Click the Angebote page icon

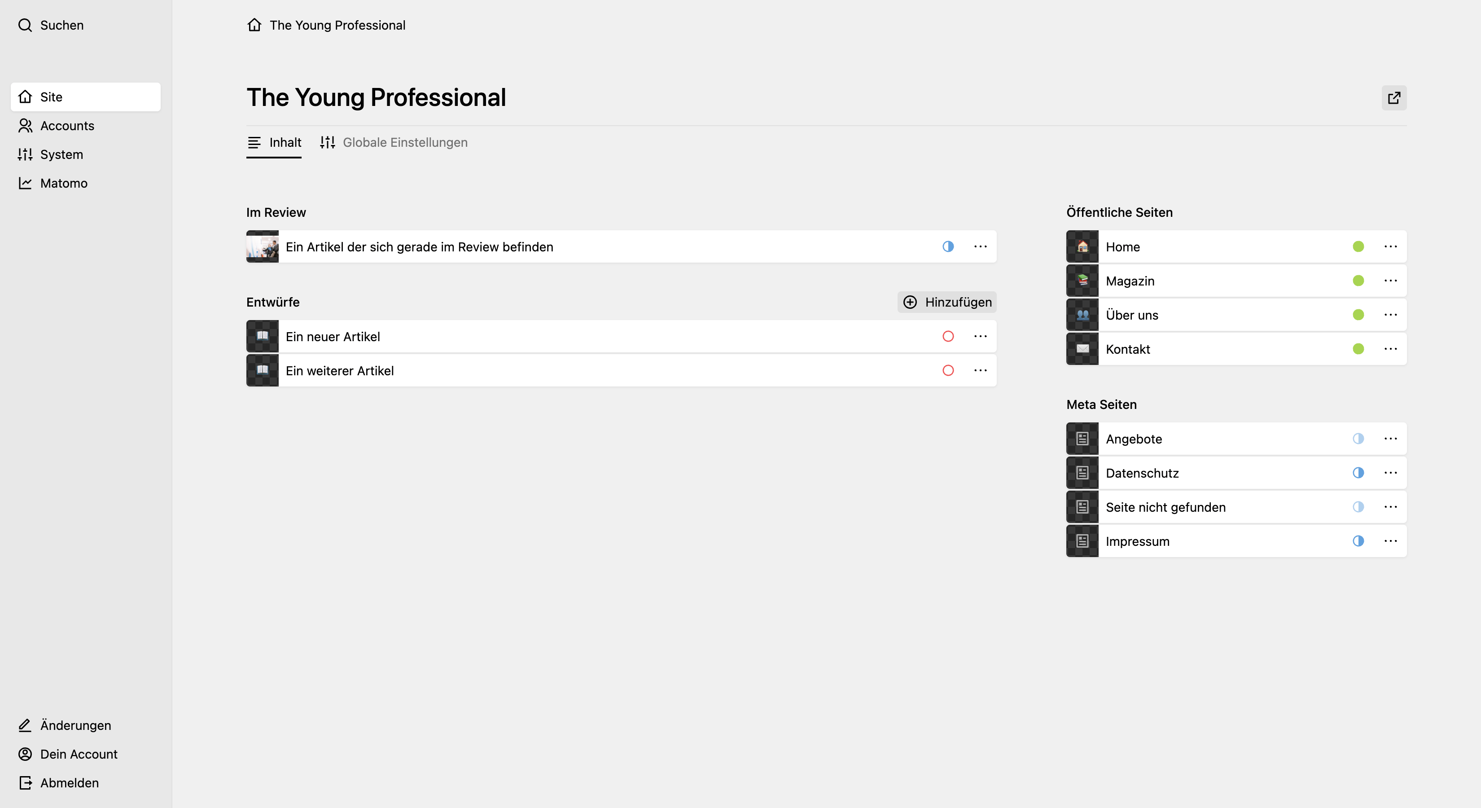pos(1082,439)
